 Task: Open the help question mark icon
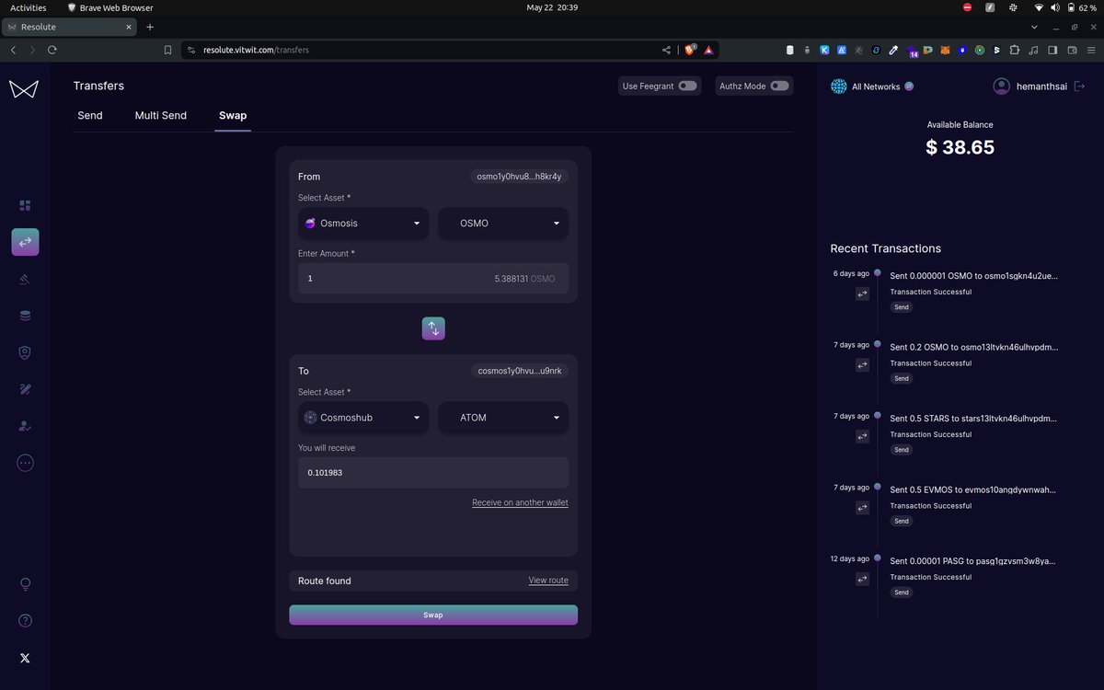[x=25, y=621]
